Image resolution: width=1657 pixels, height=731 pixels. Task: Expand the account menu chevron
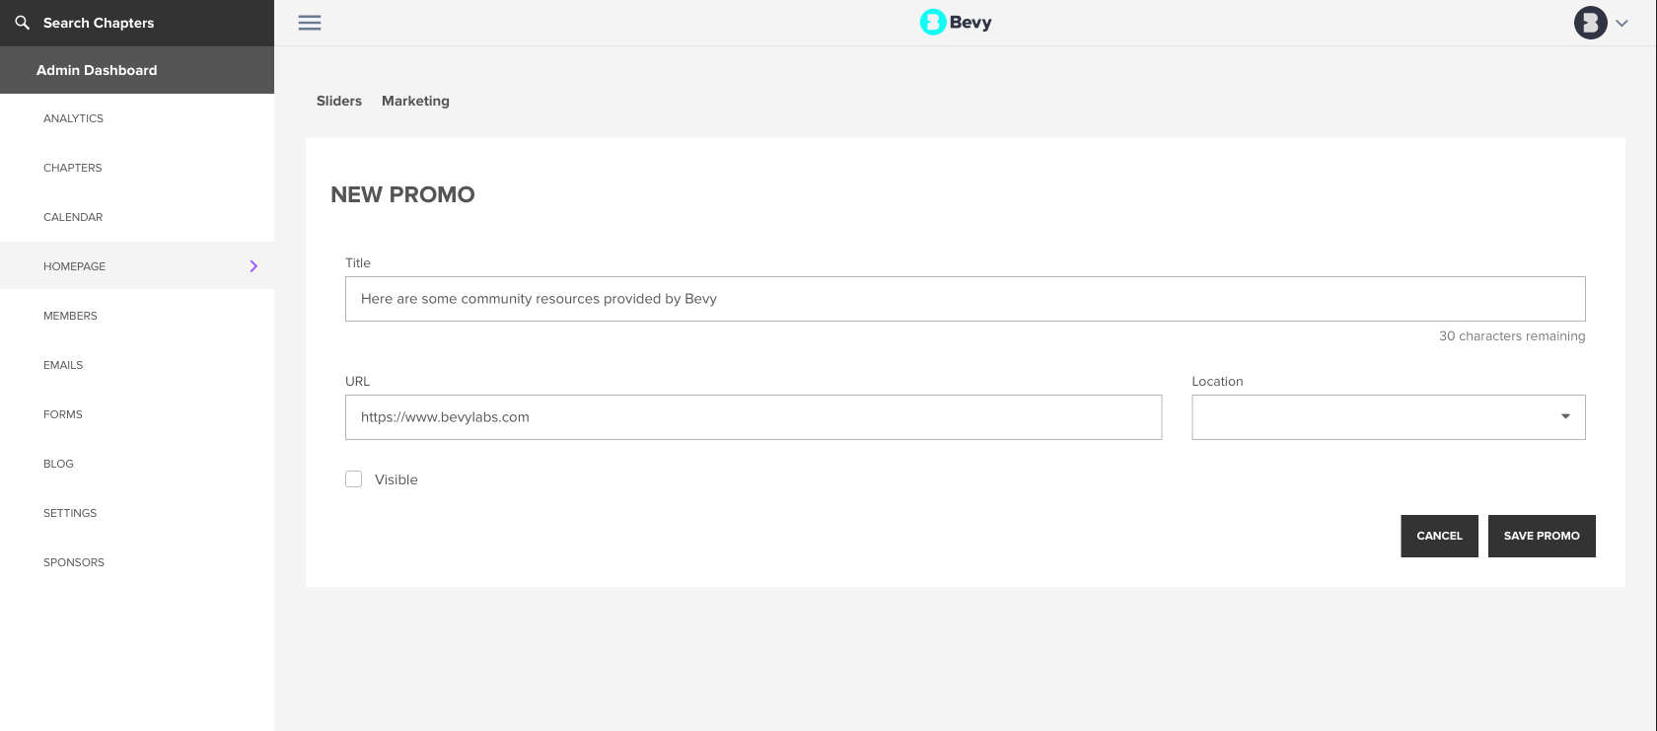pyautogui.click(x=1621, y=23)
